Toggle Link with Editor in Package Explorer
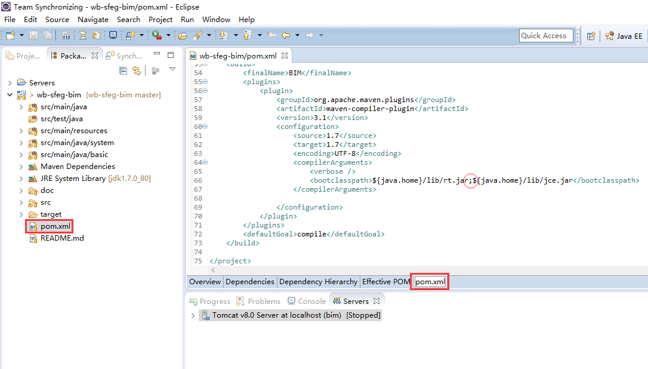648x369 pixels. pos(137,70)
